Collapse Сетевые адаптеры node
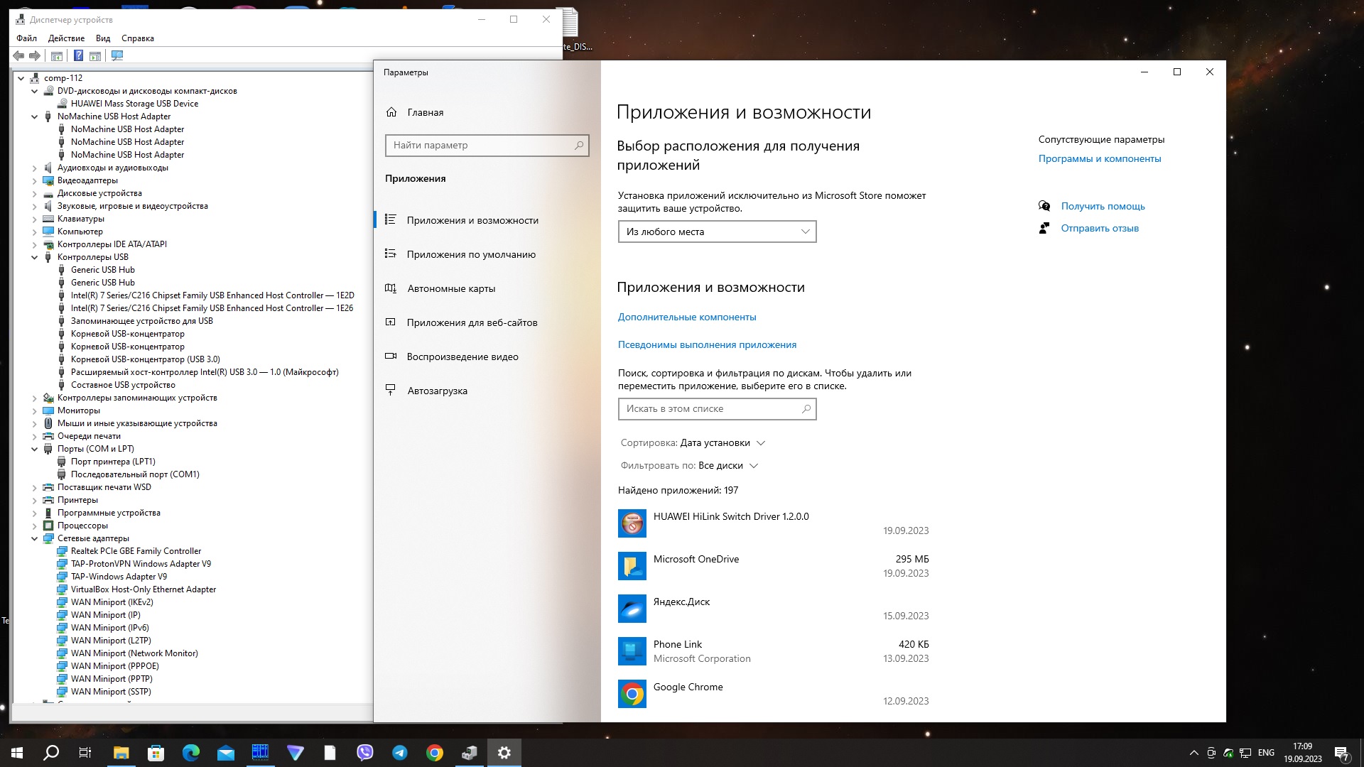 click(34, 538)
